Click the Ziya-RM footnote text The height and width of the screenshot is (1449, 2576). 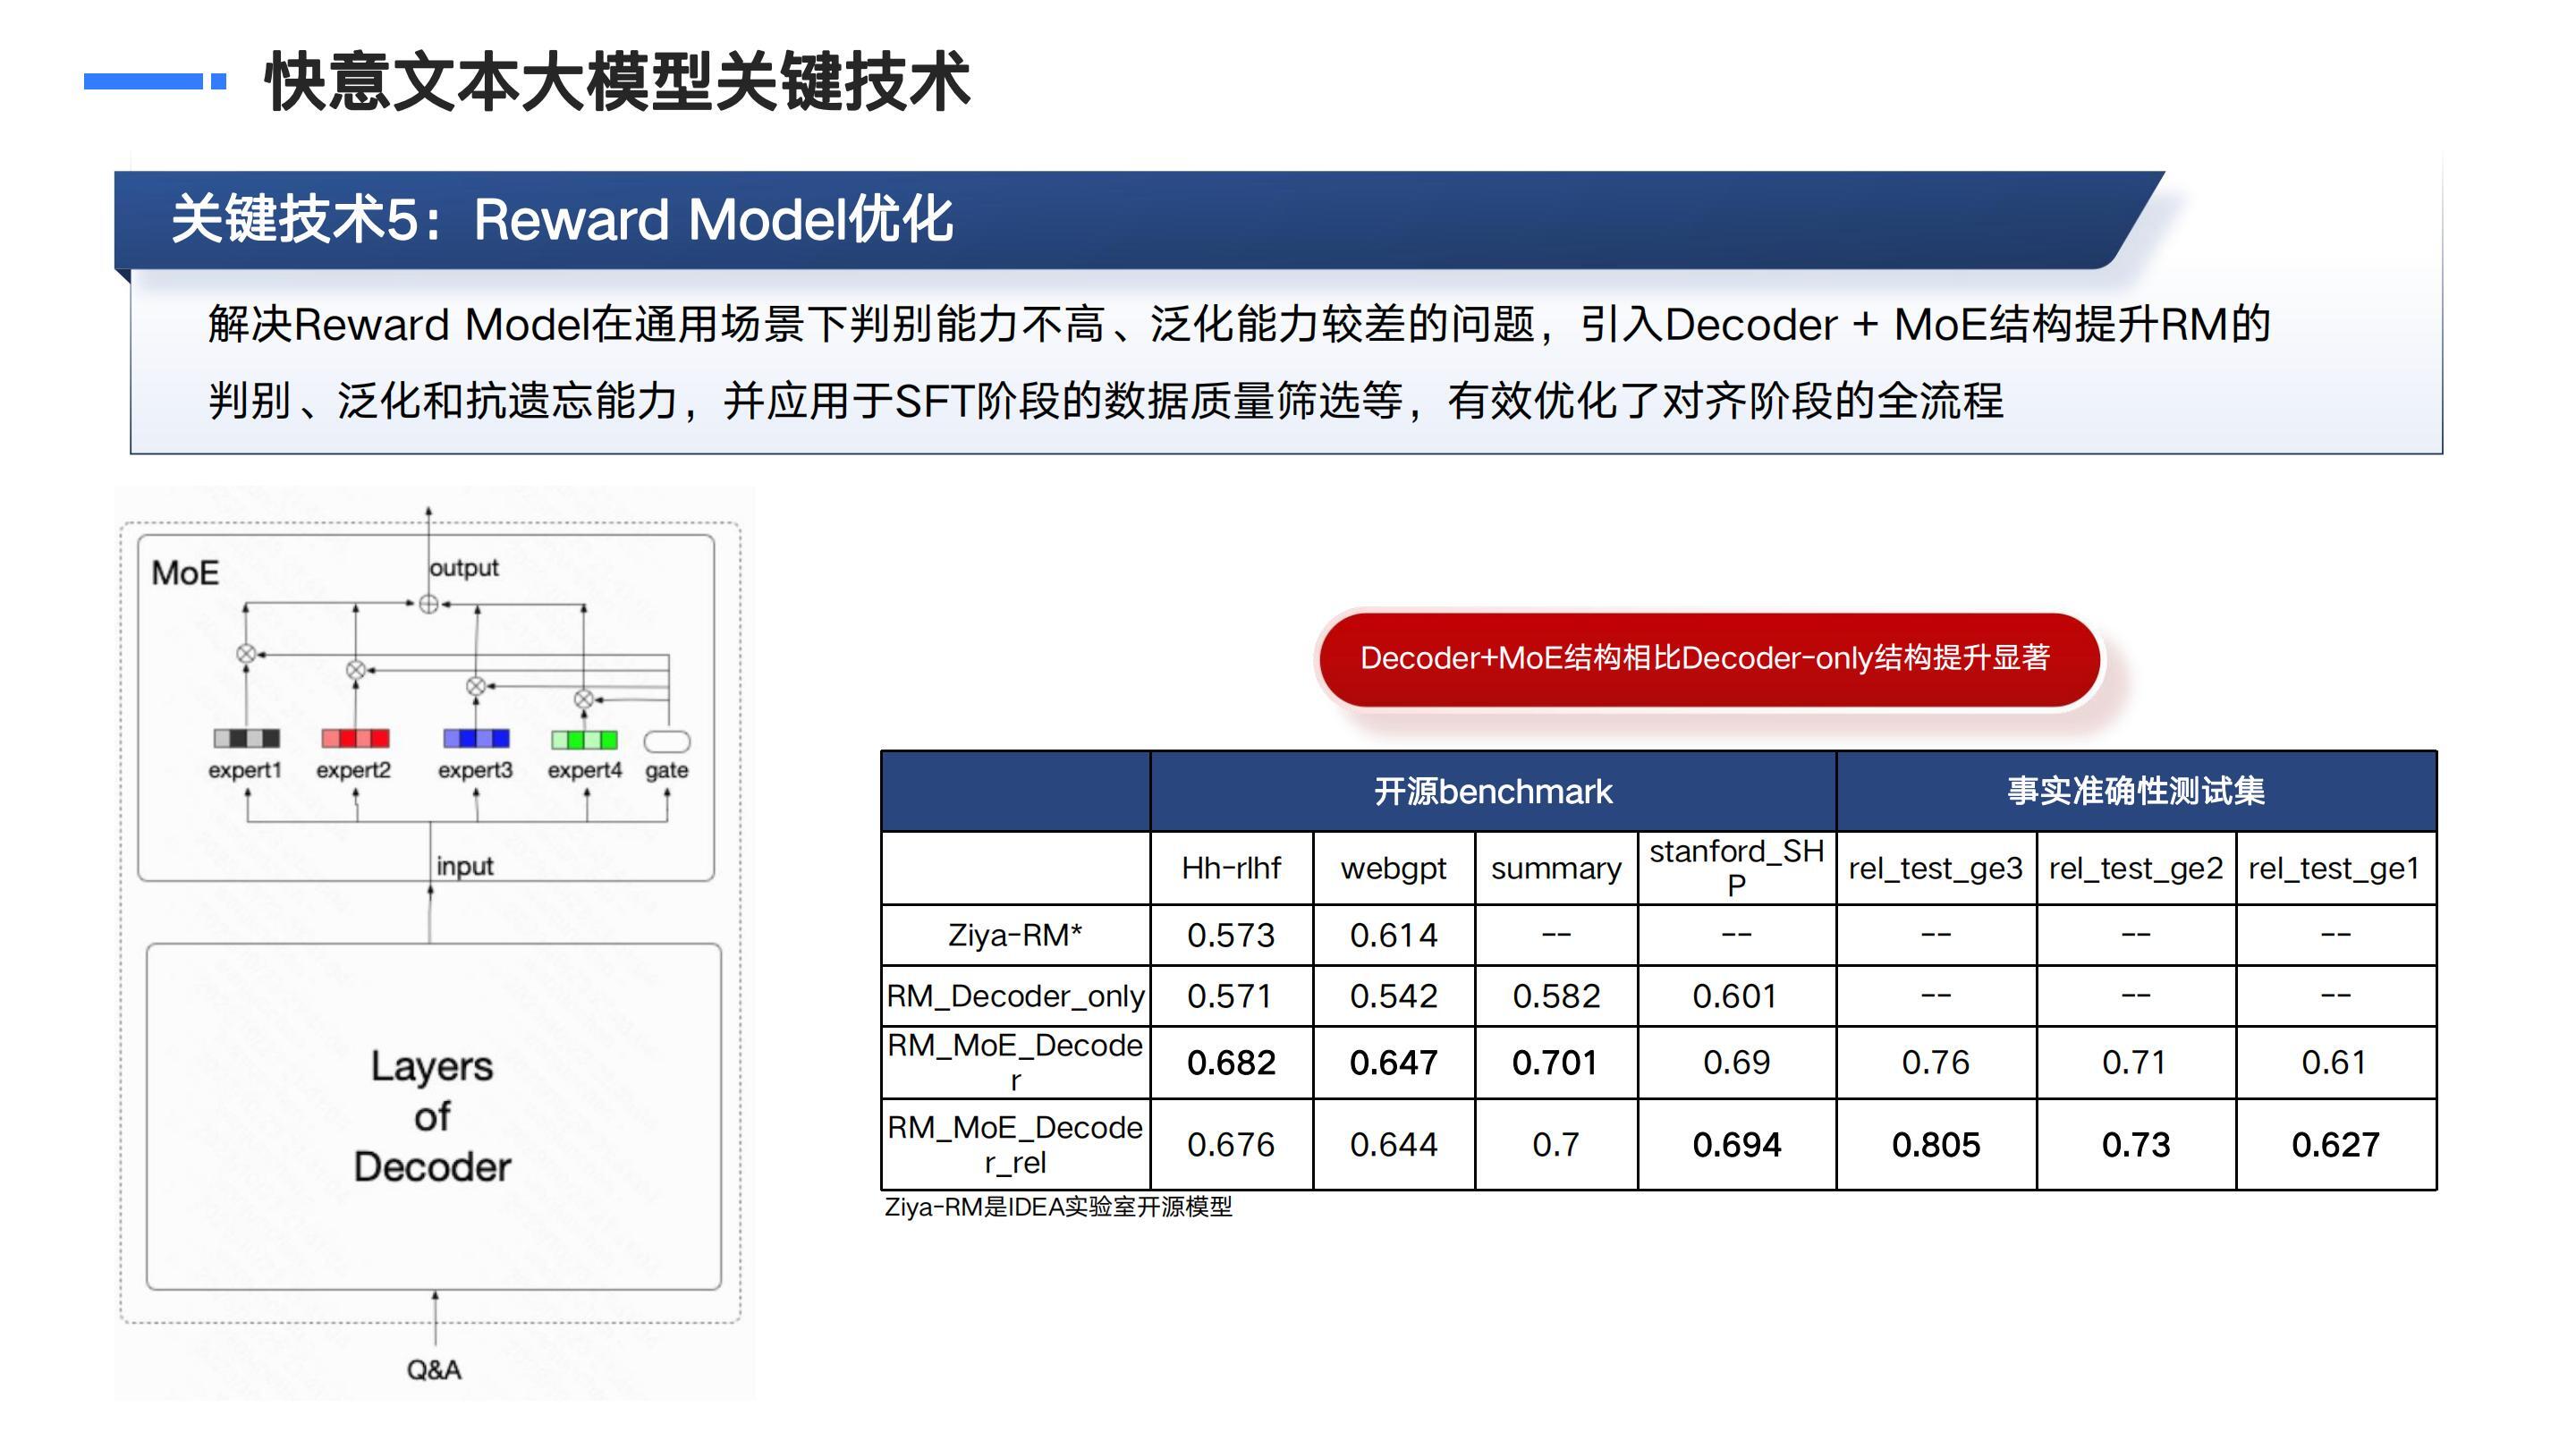tap(1058, 1207)
